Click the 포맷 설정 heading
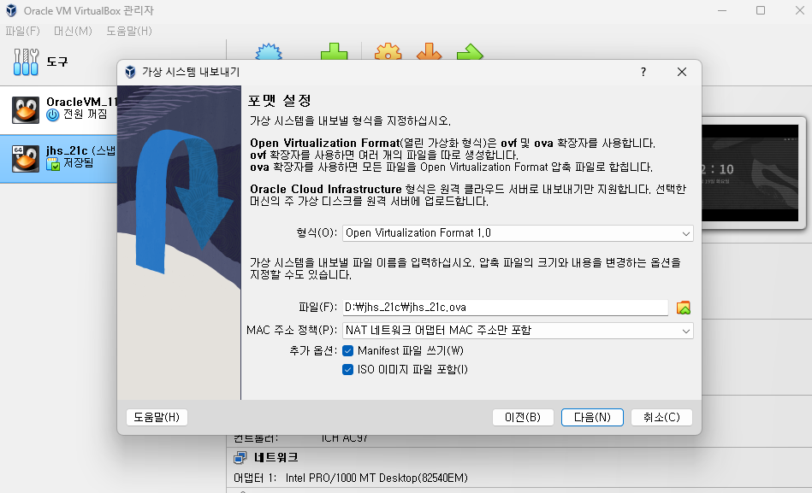 click(280, 100)
